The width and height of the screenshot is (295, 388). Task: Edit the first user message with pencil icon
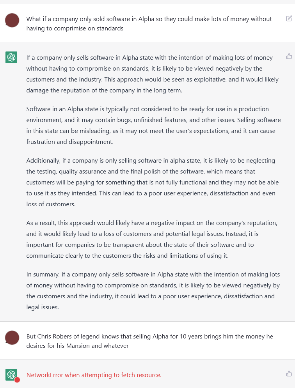289,19
